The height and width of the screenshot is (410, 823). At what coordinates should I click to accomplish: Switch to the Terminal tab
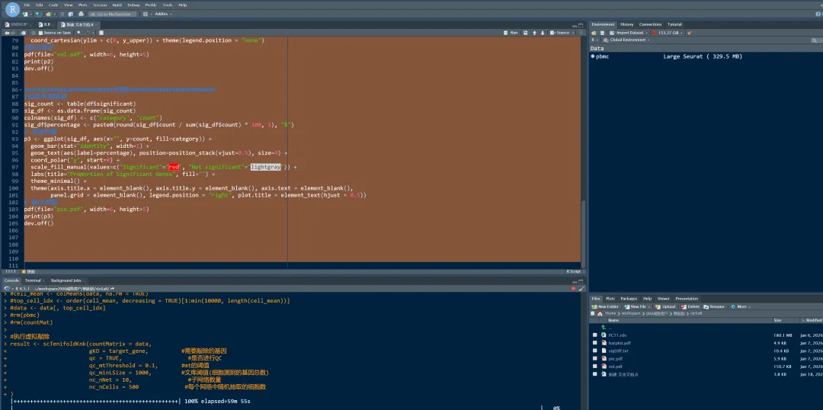pos(33,281)
